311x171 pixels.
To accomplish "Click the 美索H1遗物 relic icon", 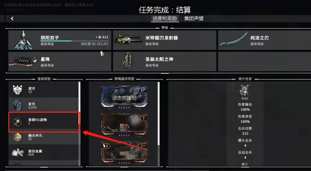I will 18,121.
